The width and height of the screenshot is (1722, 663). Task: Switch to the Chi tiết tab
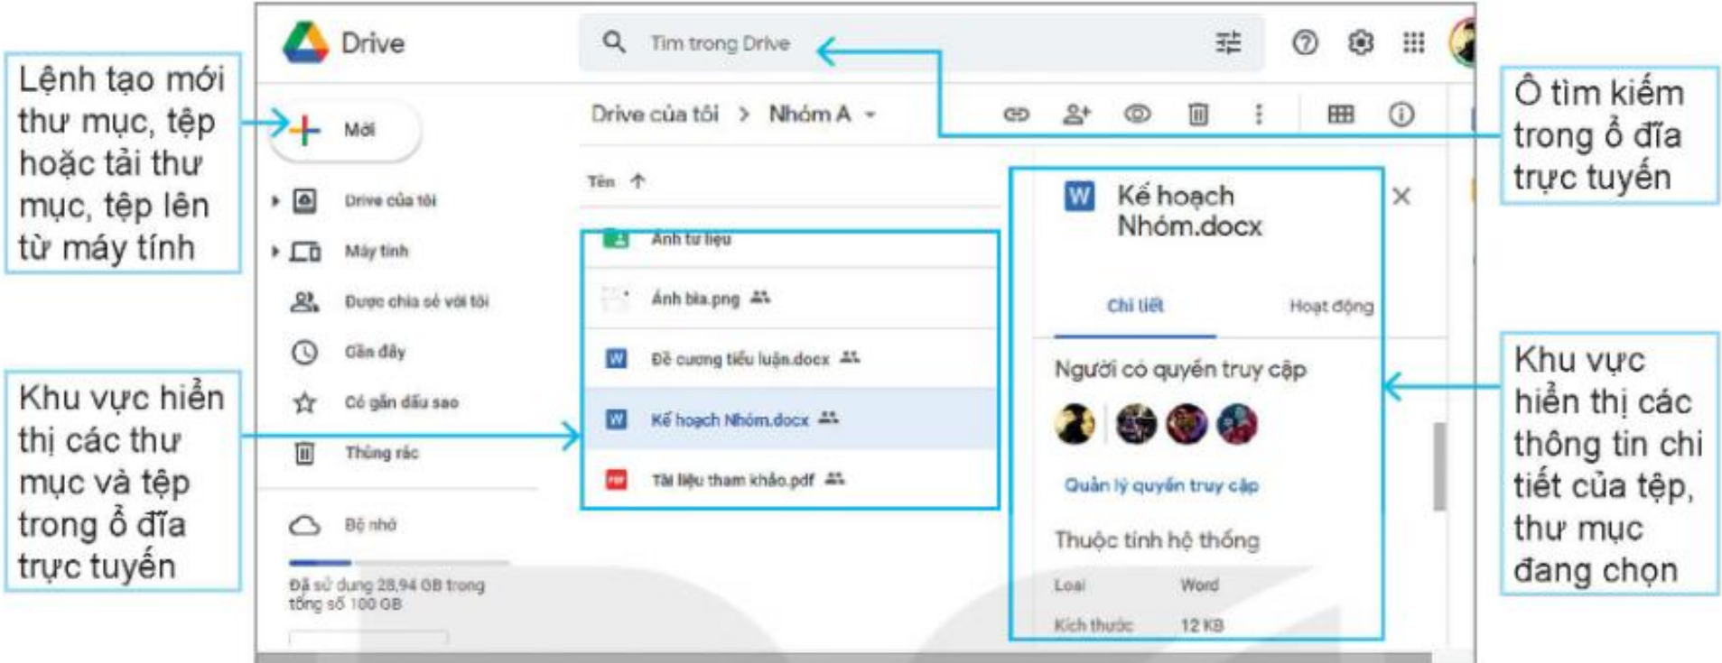click(1135, 306)
